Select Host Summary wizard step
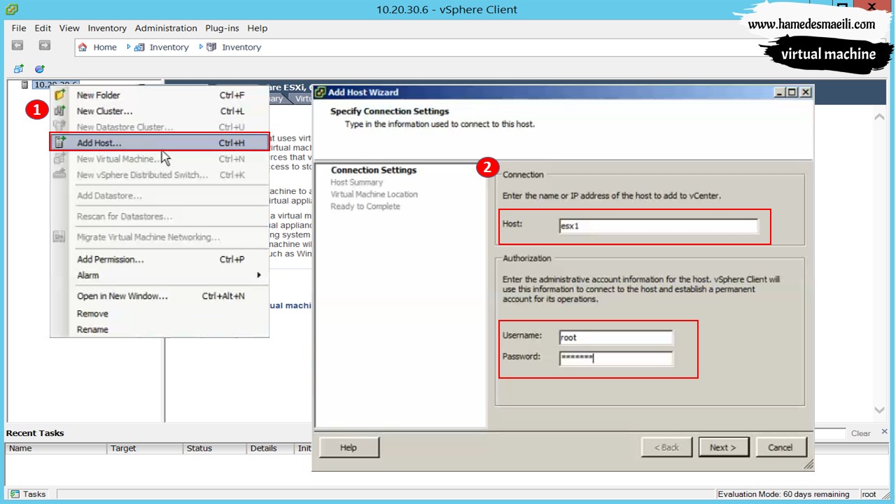This screenshot has width=896, height=504. 356,182
